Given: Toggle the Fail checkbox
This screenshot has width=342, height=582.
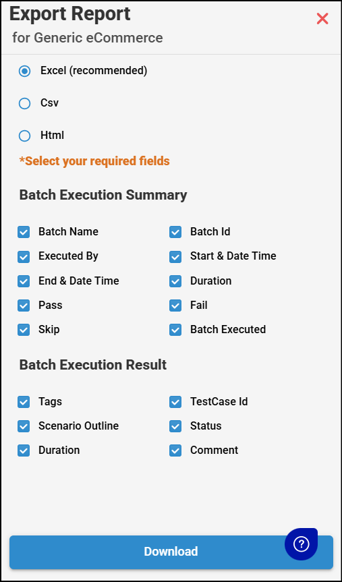Looking at the screenshot, I should tap(175, 306).
